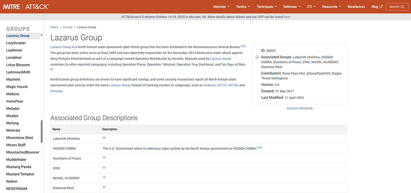This screenshot has width=411, height=193.
Task: Click the sidebar scroll-up arrow icon
Action: 42,35
